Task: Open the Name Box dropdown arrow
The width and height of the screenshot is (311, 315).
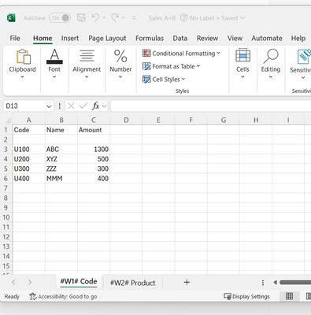Action: [49, 106]
